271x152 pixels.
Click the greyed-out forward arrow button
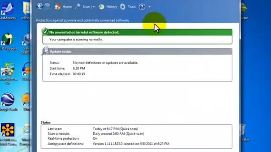47,6
